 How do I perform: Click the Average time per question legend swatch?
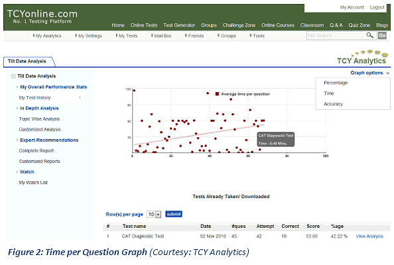(217, 94)
